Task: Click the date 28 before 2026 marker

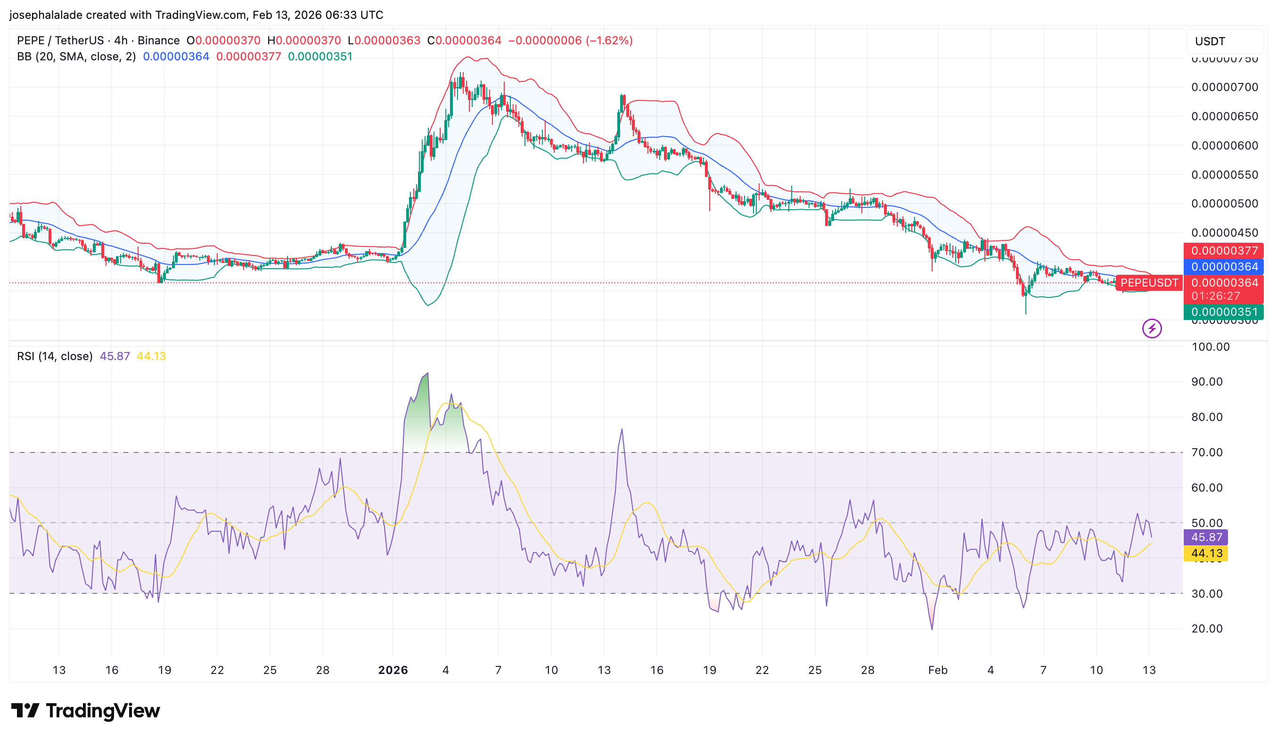Action: [323, 670]
